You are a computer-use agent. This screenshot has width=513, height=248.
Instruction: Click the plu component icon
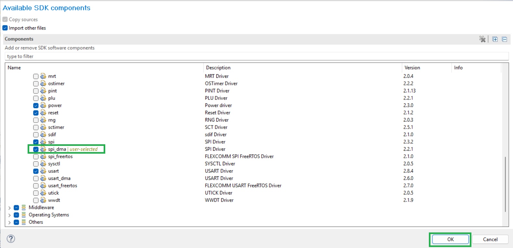tap(43, 98)
